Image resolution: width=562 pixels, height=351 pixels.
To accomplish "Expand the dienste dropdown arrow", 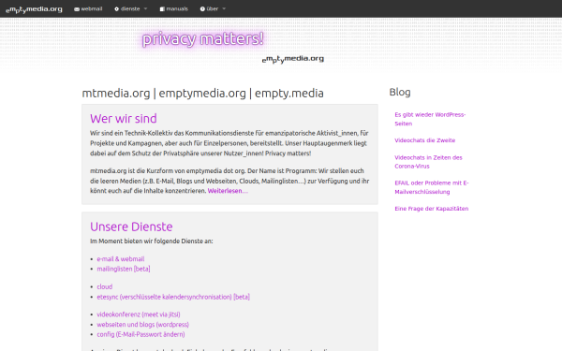I will pos(145,9).
